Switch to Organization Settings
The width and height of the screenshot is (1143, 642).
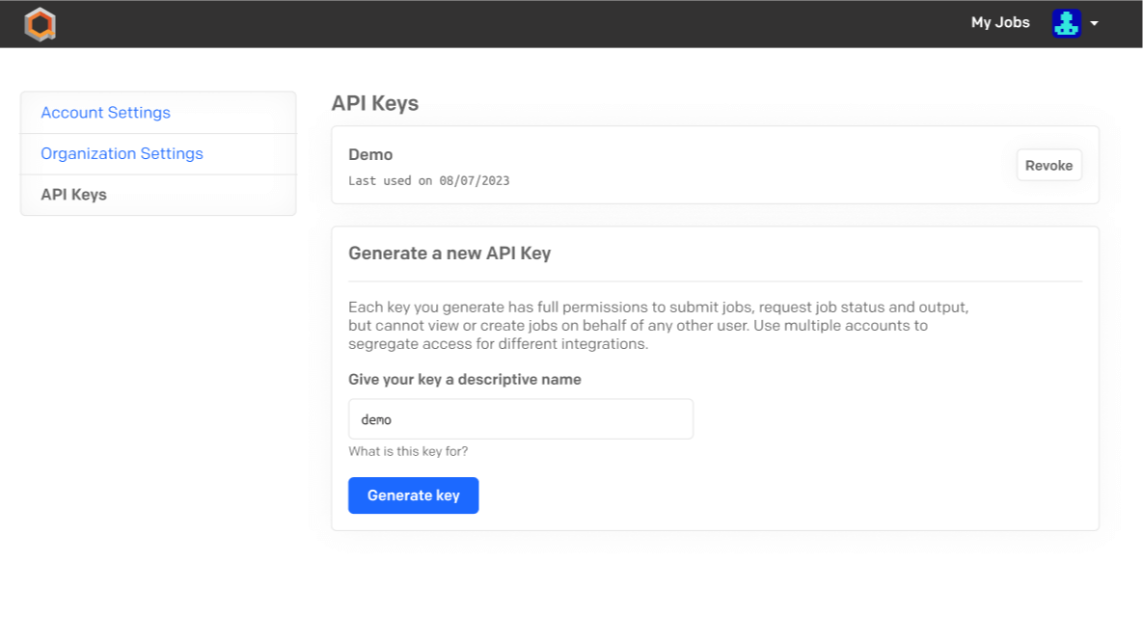click(x=122, y=153)
